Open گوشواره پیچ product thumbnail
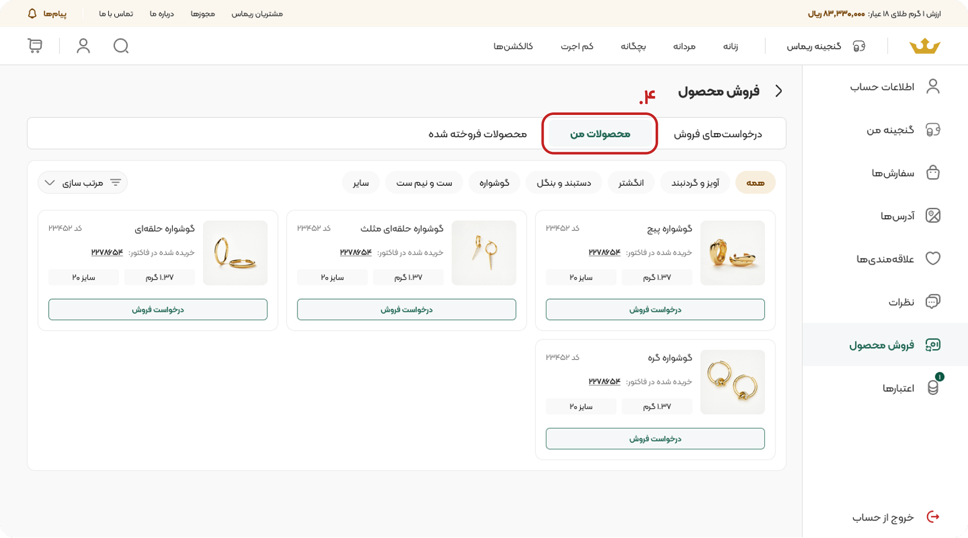Screen dimensions: 968x538 click(x=733, y=253)
